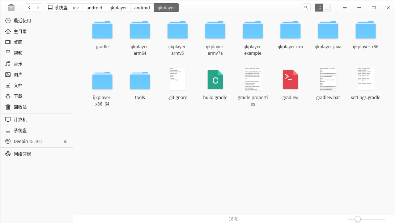Click the search magnifier icon

(306, 8)
